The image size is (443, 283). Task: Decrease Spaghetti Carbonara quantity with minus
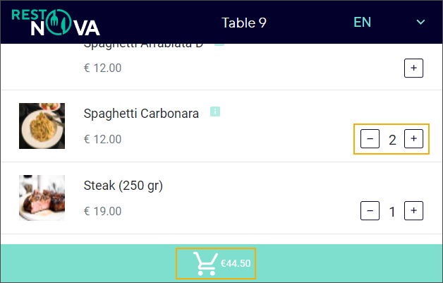click(370, 139)
